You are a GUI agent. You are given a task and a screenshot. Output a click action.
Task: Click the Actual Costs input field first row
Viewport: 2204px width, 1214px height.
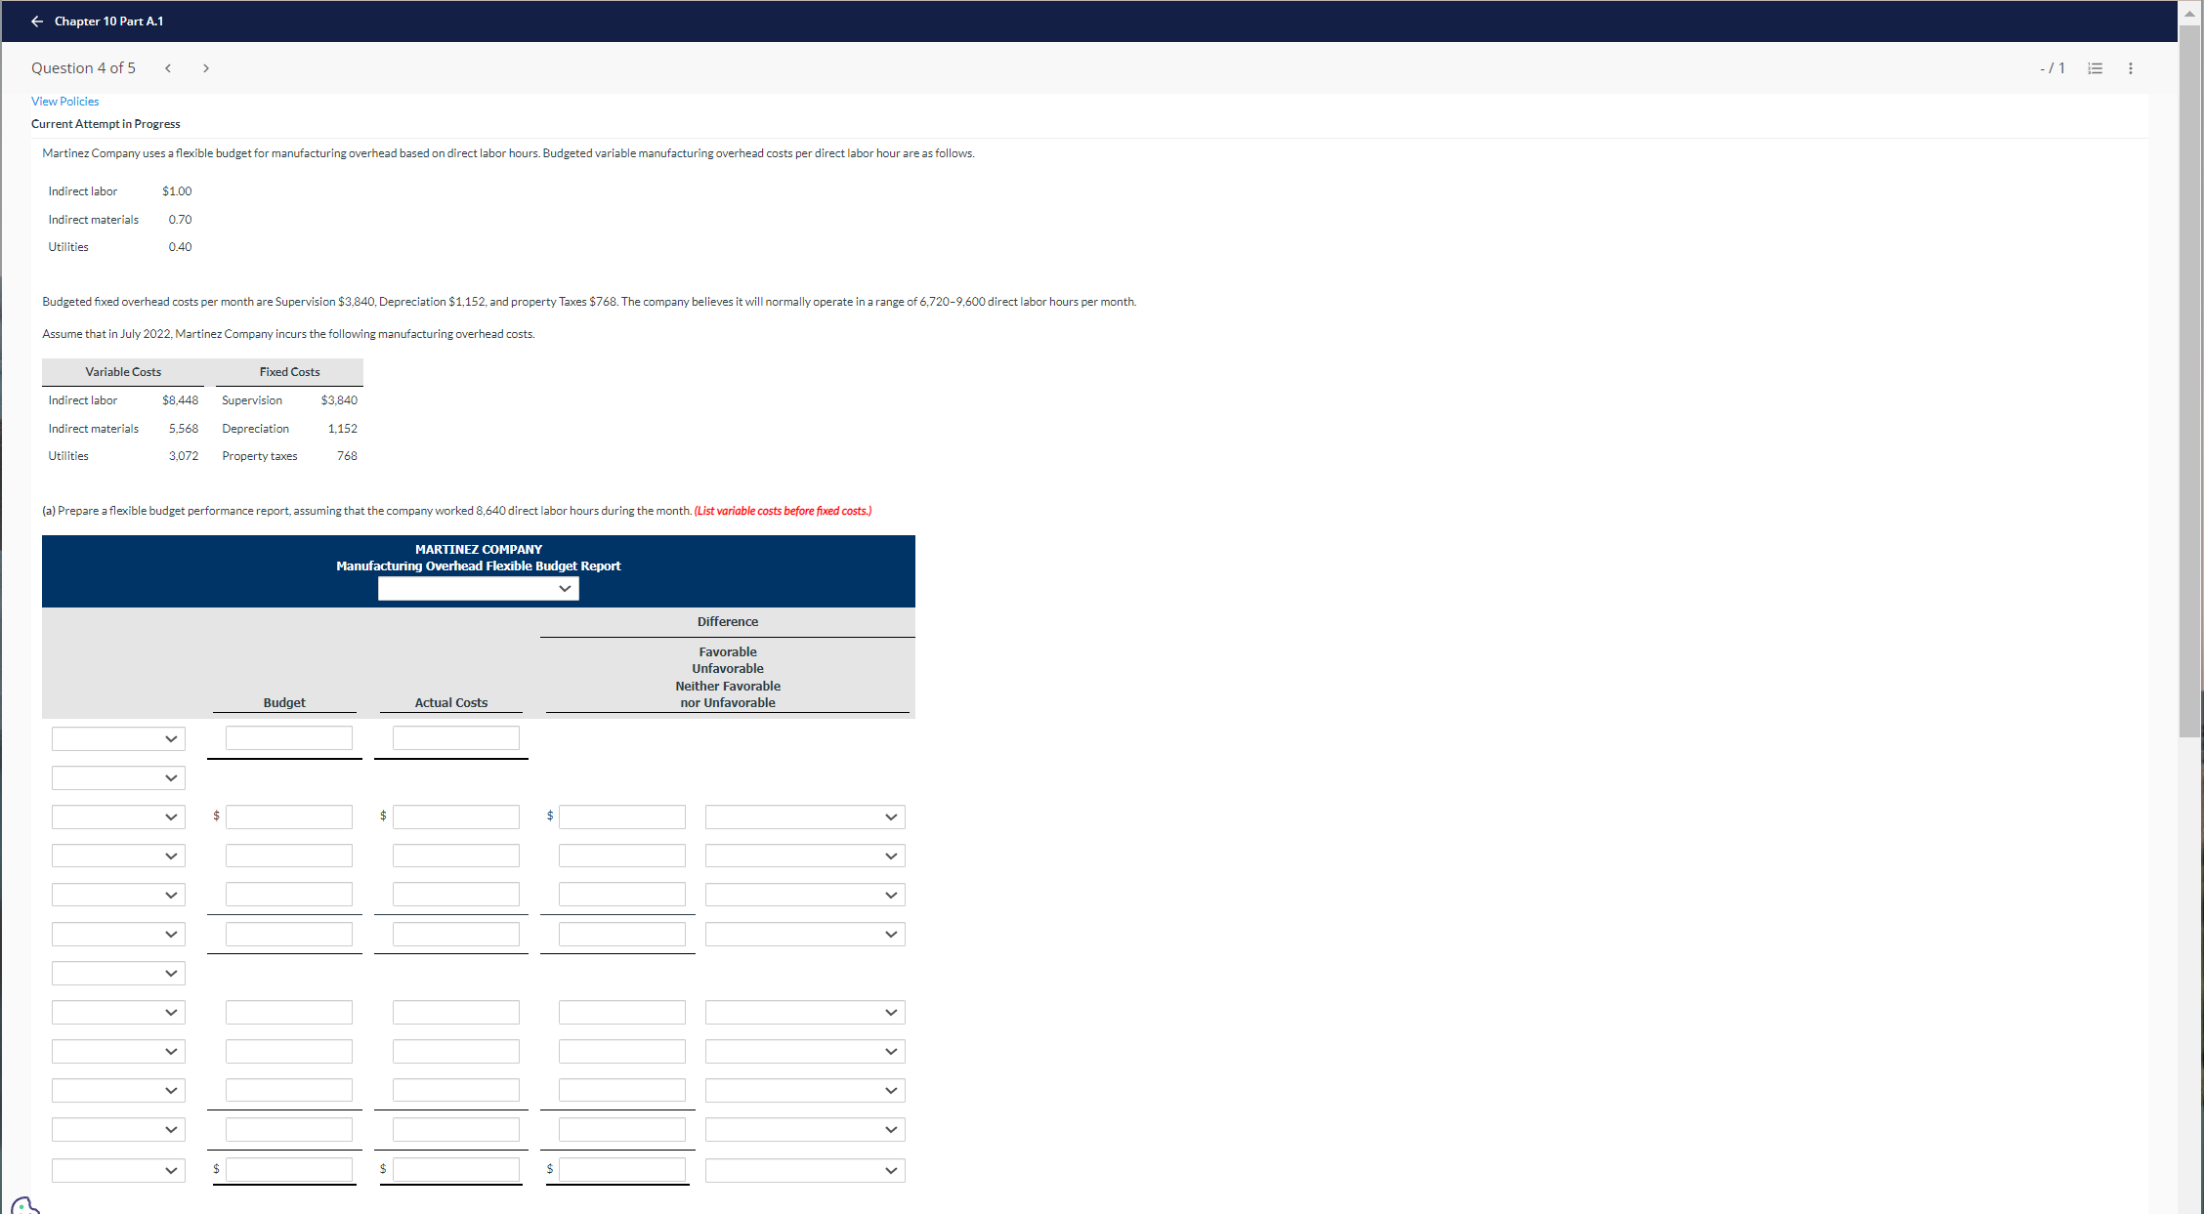click(x=453, y=737)
